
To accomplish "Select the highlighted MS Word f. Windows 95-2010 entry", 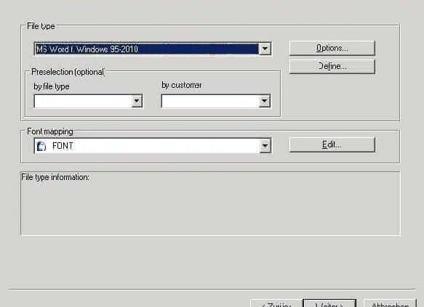I will [147, 49].
